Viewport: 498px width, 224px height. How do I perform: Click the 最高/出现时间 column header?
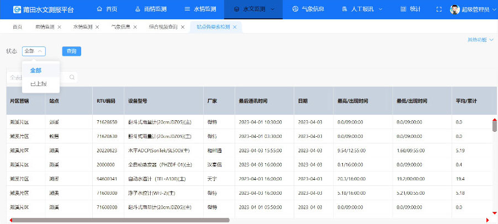pos(363,101)
